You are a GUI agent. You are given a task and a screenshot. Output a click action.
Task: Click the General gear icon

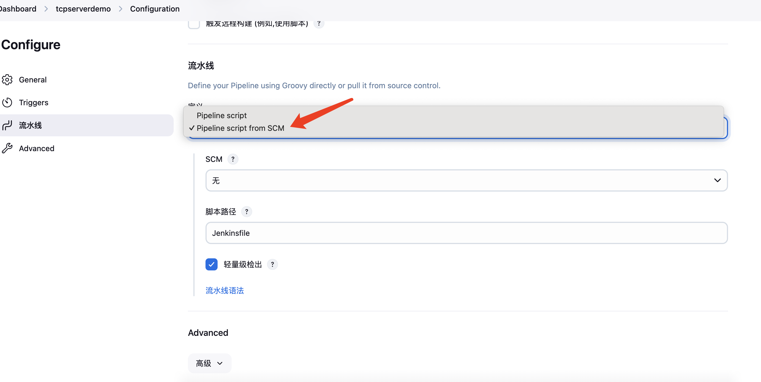[x=7, y=80]
